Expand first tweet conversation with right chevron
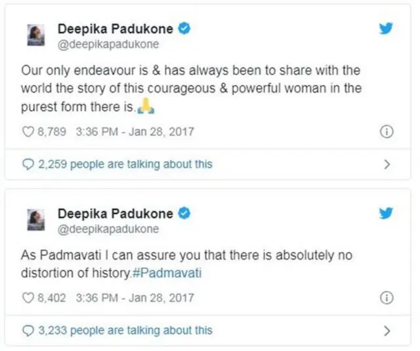The height and width of the screenshot is (351, 420). tap(387, 164)
